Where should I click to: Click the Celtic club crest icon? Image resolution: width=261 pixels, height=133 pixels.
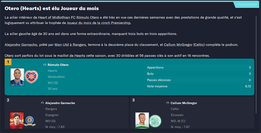tap(155, 121)
